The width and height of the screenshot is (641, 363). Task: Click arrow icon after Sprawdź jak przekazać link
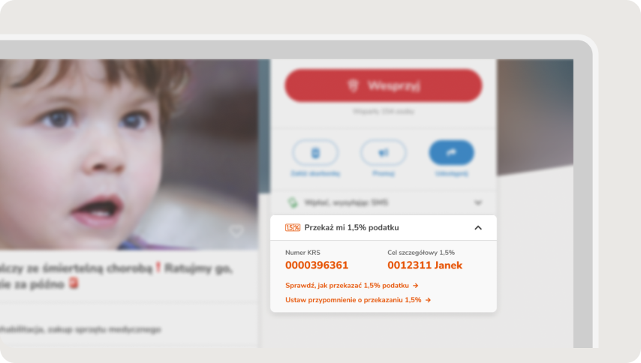point(415,286)
